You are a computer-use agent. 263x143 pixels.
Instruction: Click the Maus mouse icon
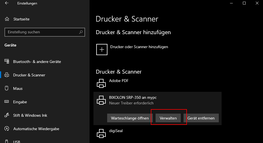click(7, 88)
